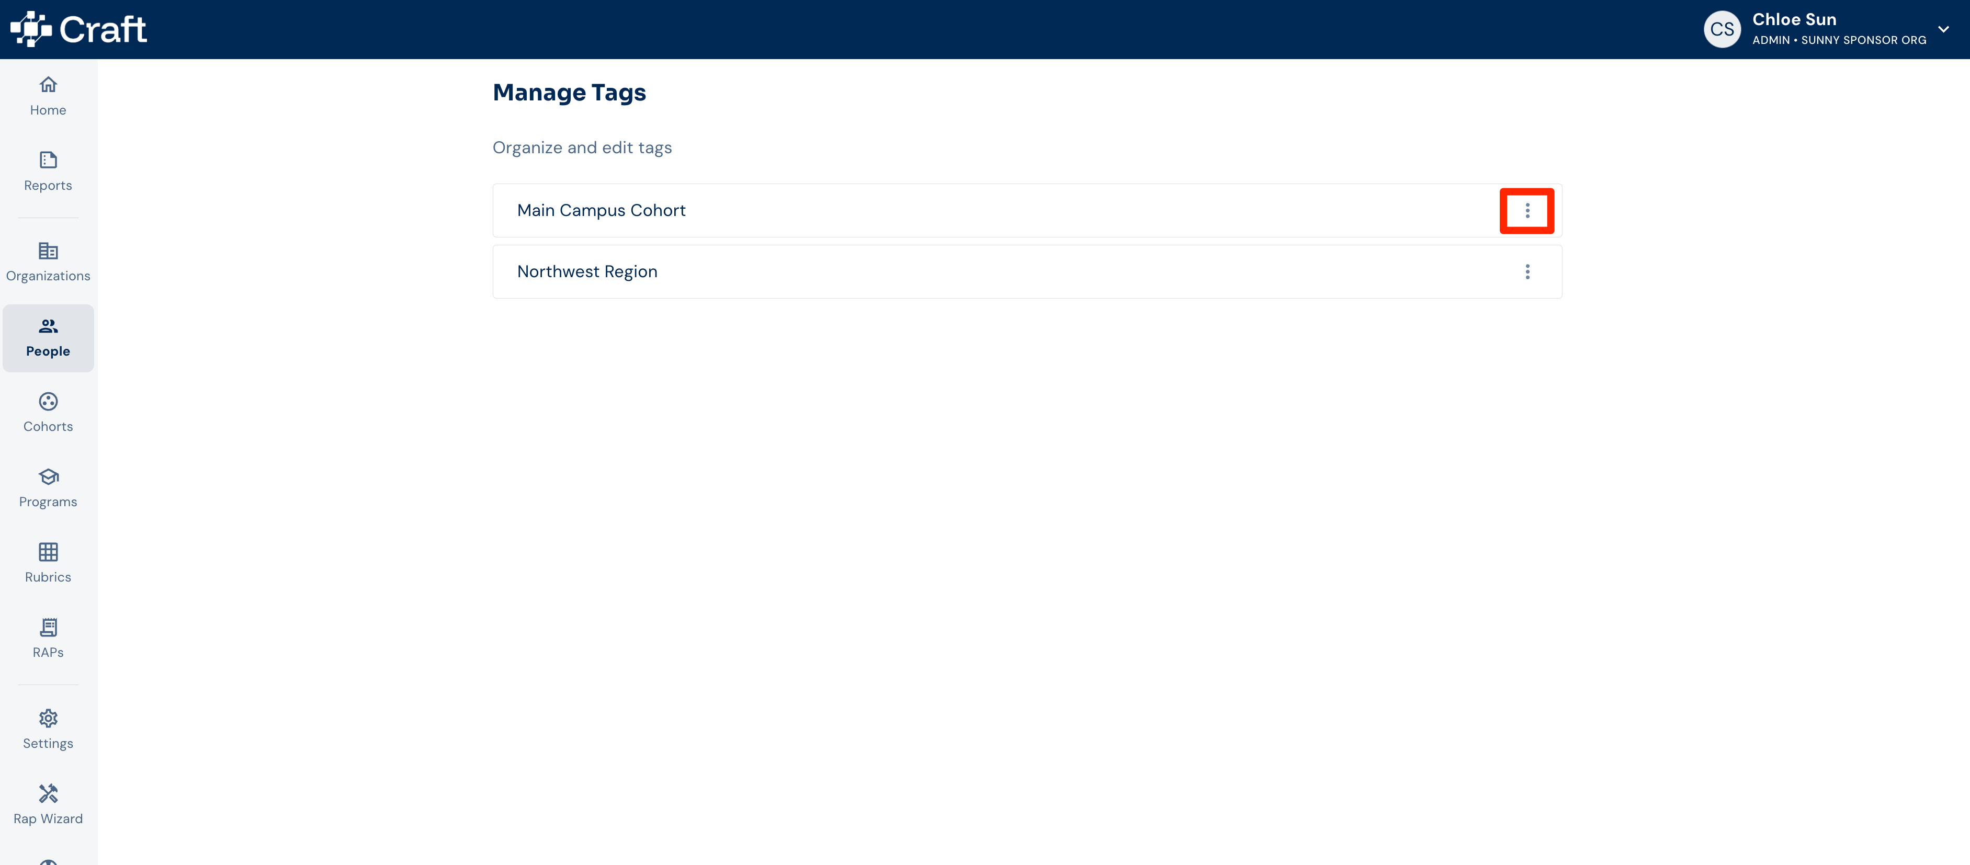Open the Northwest Region three-dot menu
The image size is (1970, 865).
pyautogui.click(x=1527, y=271)
